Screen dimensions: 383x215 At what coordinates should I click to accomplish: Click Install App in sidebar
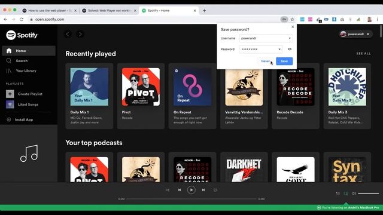coord(20,119)
